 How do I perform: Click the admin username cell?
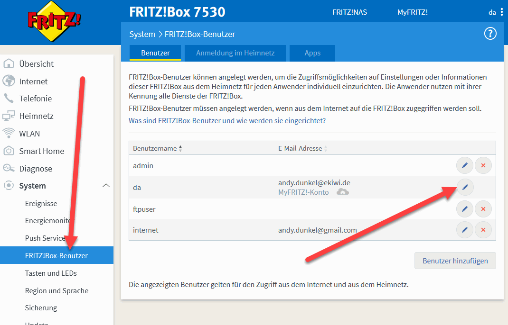point(143,165)
